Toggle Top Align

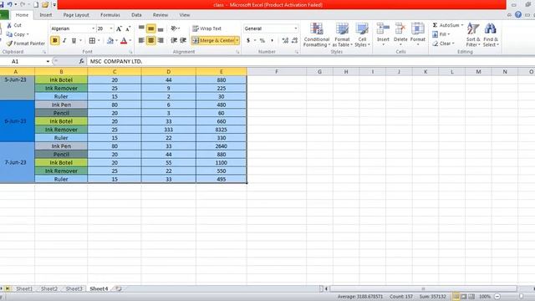[141, 28]
